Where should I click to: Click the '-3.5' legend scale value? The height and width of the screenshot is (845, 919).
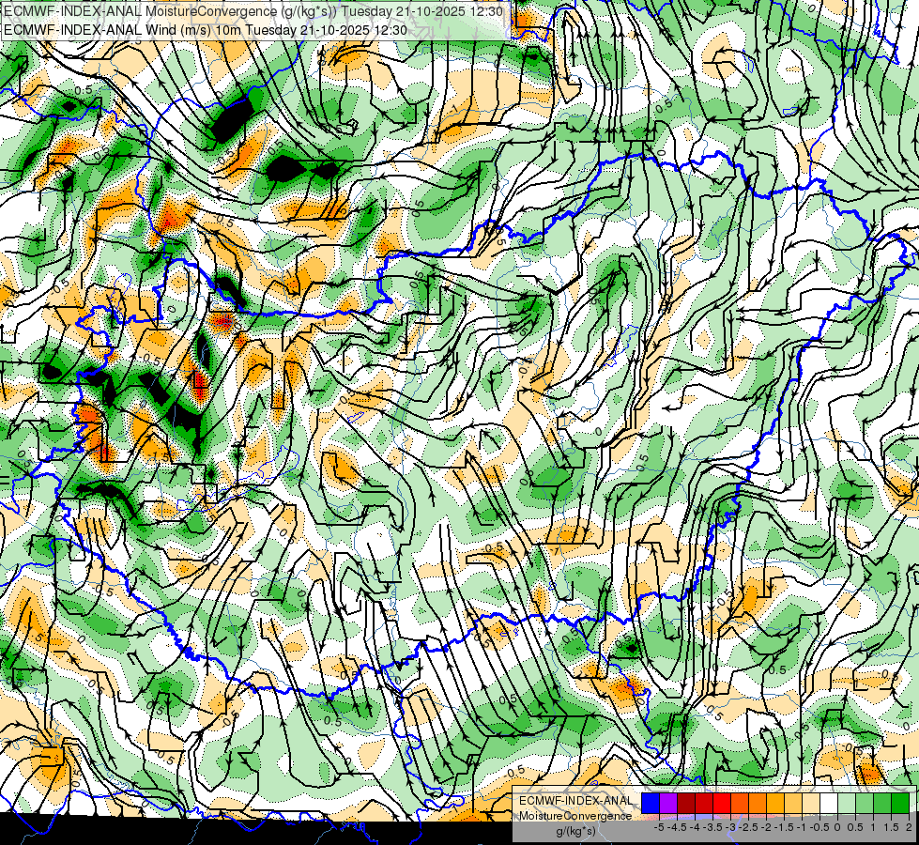tap(712, 827)
